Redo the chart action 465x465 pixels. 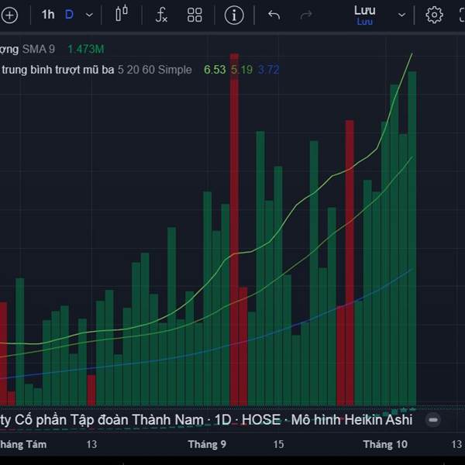tap(306, 15)
